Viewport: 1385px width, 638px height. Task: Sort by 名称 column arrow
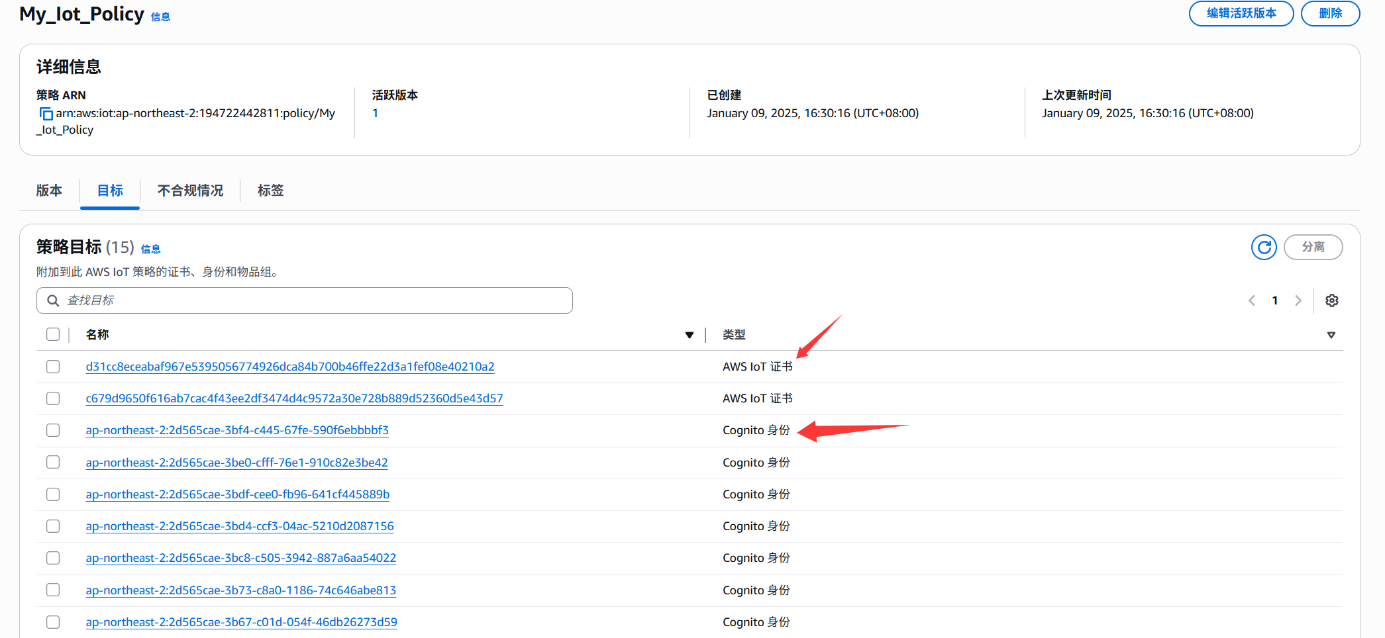click(689, 336)
